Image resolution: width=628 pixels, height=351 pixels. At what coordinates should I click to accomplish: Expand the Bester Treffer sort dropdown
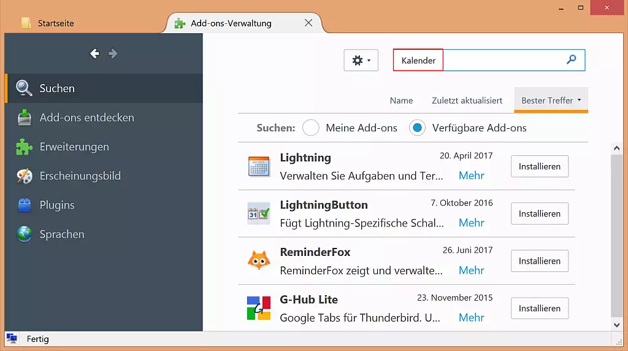click(551, 101)
